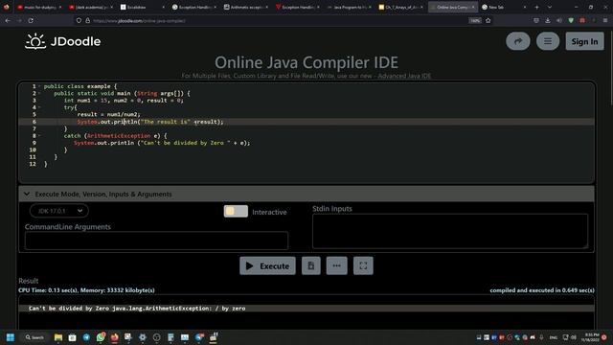This screenshot has width=613, height=345.
Task: Open a new browser tab with plus
Action: point(536,7)
